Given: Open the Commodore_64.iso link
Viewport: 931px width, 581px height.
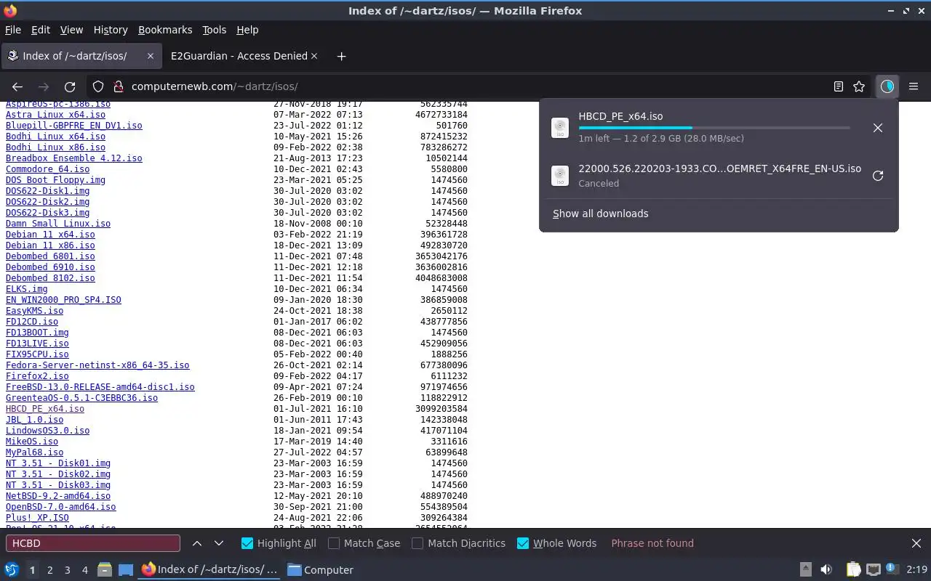Looking at the screenshot, I should point(48,169).
